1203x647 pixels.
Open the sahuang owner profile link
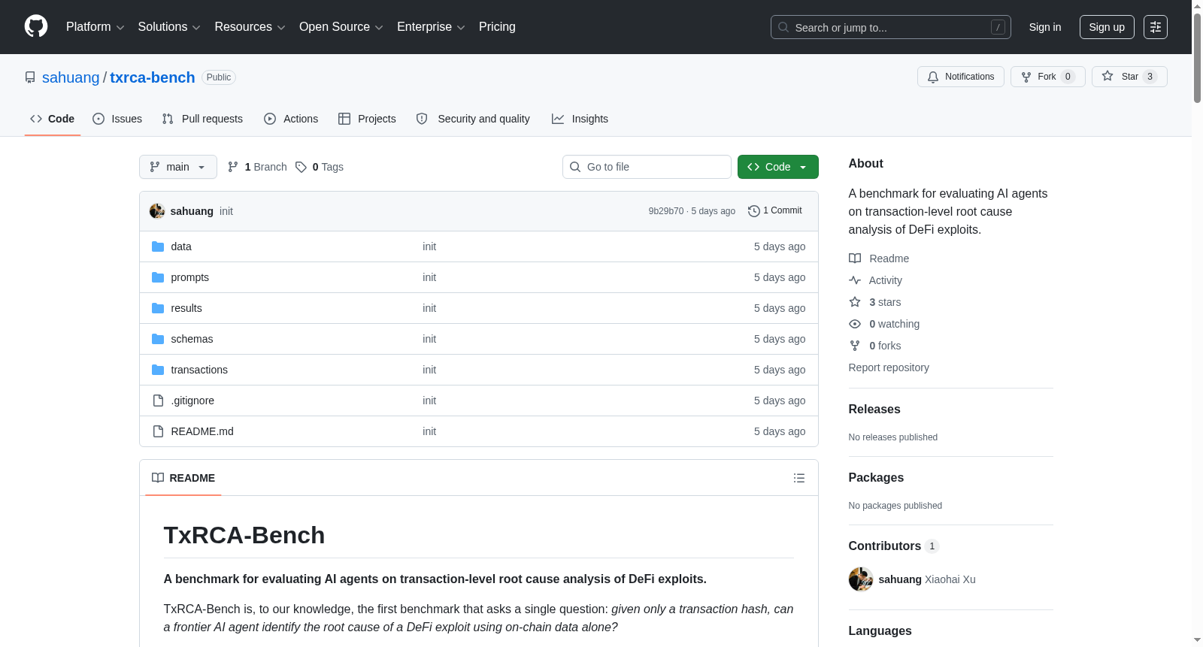(71, 77)
